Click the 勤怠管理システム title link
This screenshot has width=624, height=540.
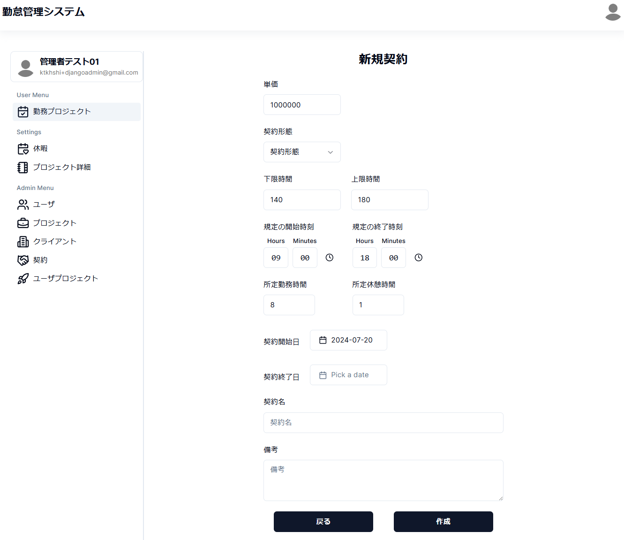point(44,12)
